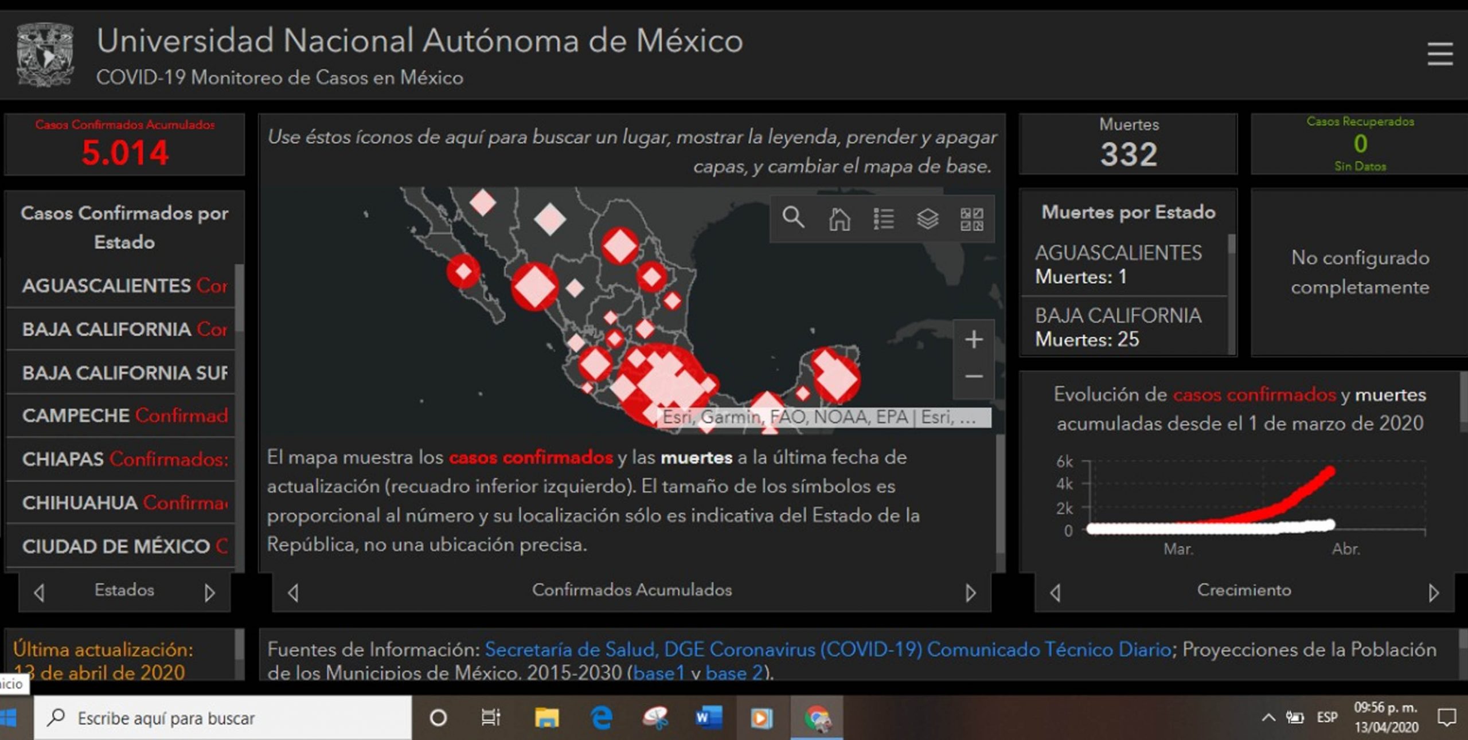Screen dimensions: 1468x740
Task: Select the Crecimiento tab
Action: [x=1244, y=590]
